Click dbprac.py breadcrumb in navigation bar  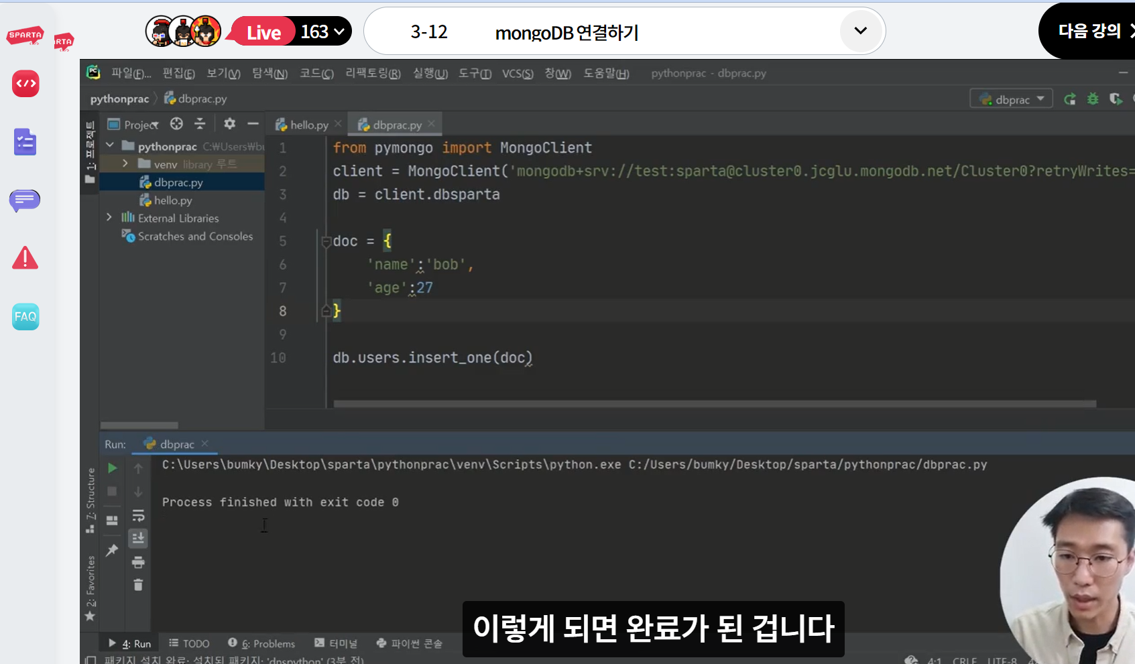pyautogui.click(x=196, y=98)
